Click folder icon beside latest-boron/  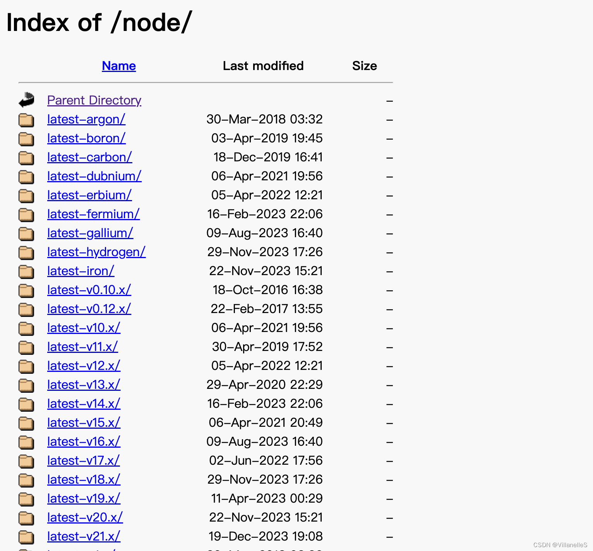(x=26, y=139)
